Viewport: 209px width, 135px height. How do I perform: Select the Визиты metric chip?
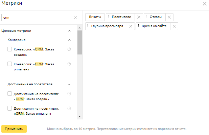[95, 17]
